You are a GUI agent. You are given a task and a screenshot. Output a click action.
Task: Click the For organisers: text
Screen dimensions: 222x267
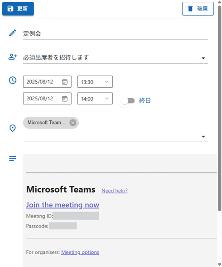coord(43,252)
